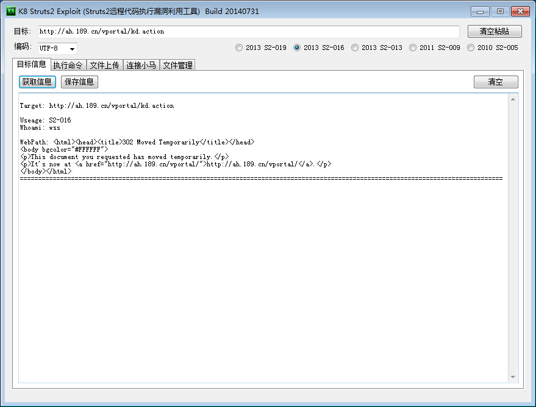The image size is (536, 407).
Task: Open the 文件上传 tab
Action: [x=105, y=65]
